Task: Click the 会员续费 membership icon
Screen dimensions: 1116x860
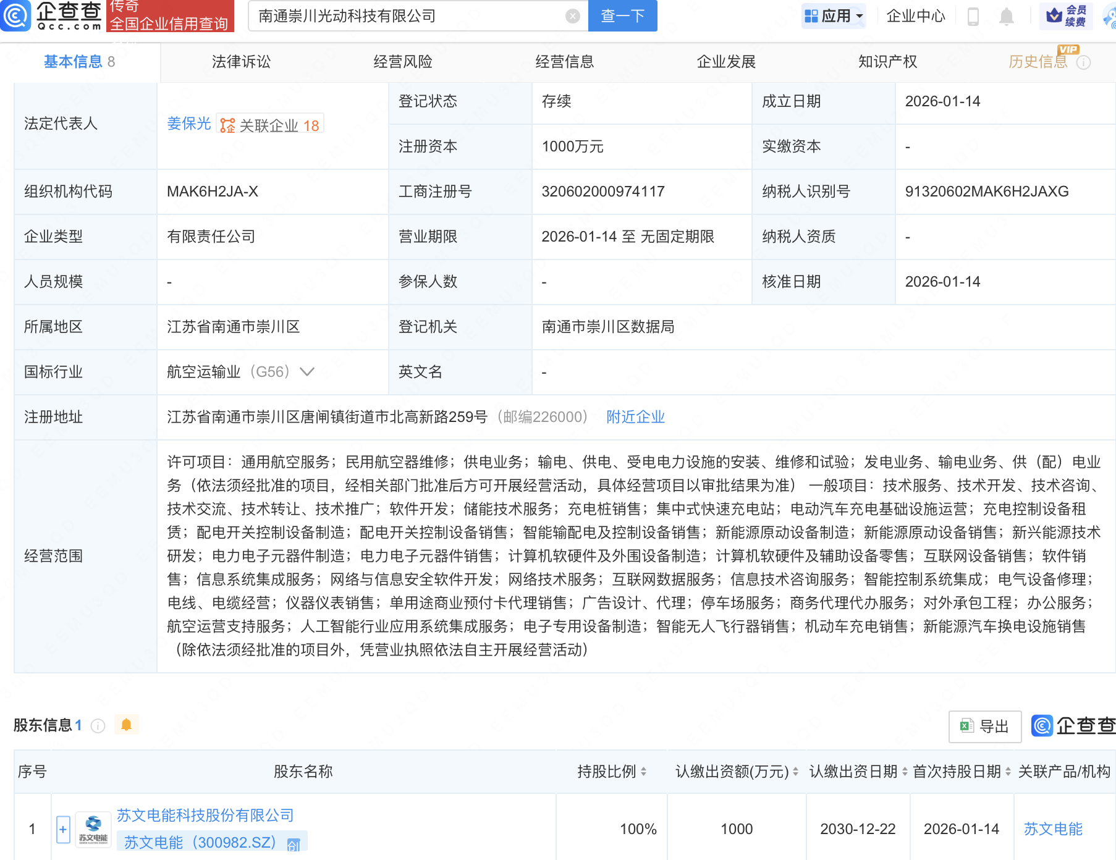Action: pos(1067,17)
